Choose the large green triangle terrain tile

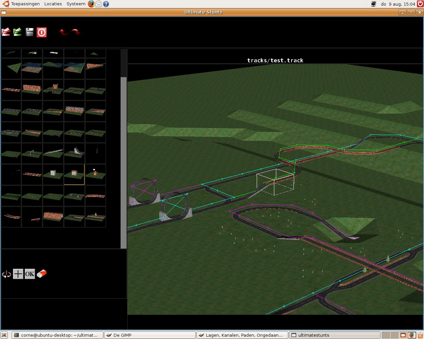(x=11, y=69)
